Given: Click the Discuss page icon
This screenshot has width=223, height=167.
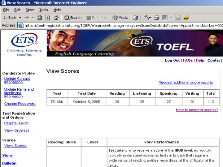Looking at the screenshot, I should (x=177, y=18).
